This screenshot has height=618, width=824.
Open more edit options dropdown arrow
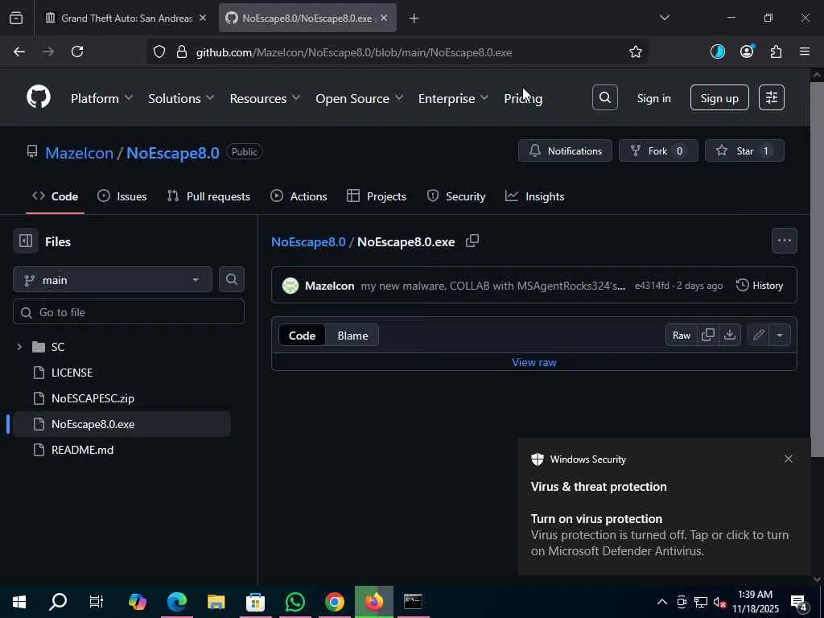click(x=780, y=336)
